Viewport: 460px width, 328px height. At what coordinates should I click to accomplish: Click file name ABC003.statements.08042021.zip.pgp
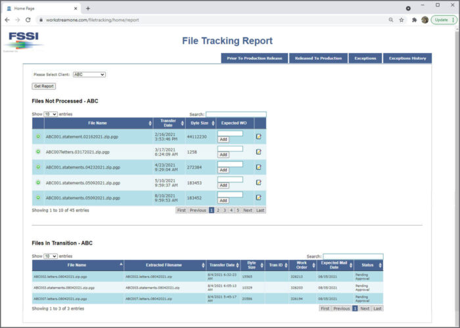(64, 287)
